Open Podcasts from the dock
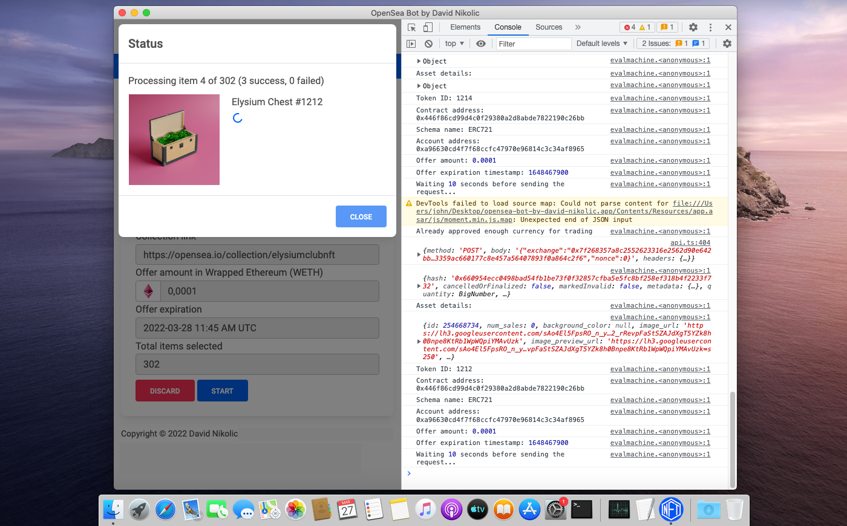The image size is (847, 526). (451, 510)
